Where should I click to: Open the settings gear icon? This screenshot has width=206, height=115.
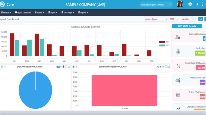tap(190, 4)
